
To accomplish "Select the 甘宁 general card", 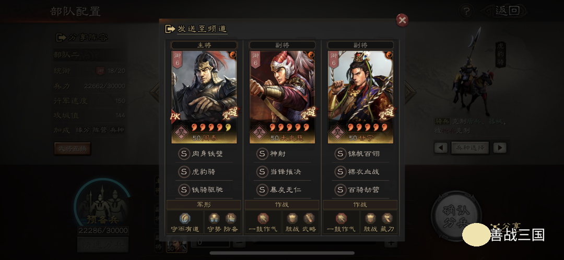I will pyautogui.click(x=360, y=97).
